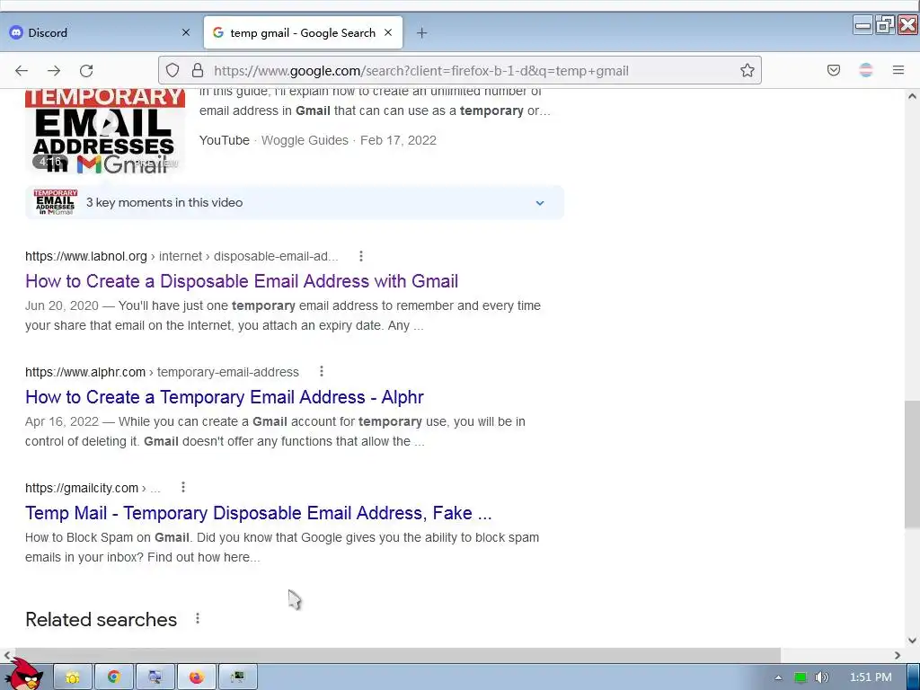920x690 pixels.
Task: Click the scroll down arrow
Action: [912, 641]
